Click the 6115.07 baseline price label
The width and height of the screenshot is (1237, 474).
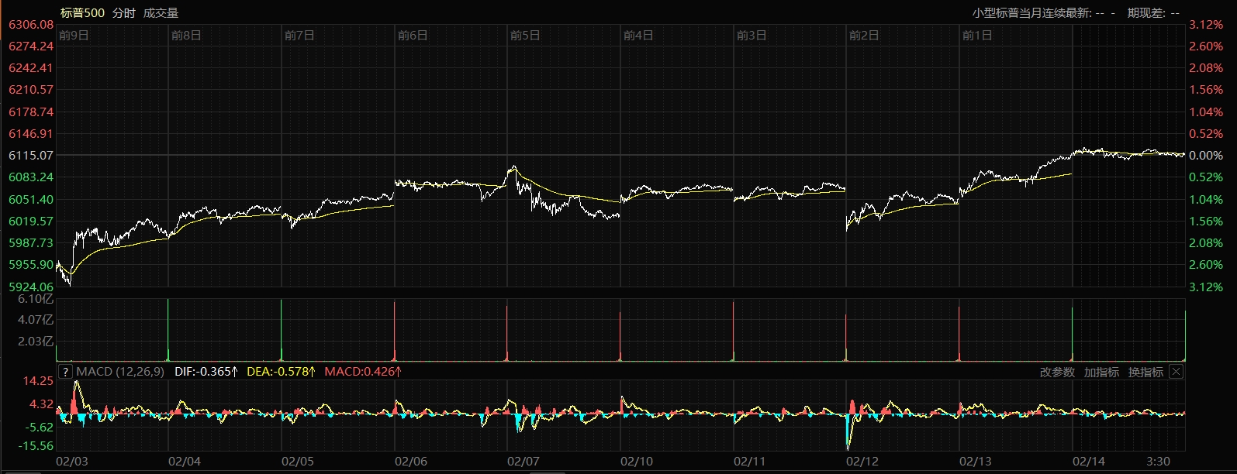[x=31, y=156]
